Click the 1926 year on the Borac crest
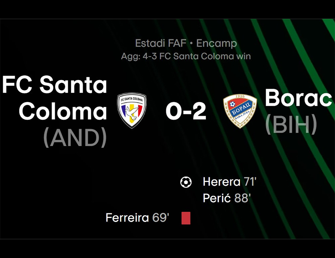 tap(240, 96)
